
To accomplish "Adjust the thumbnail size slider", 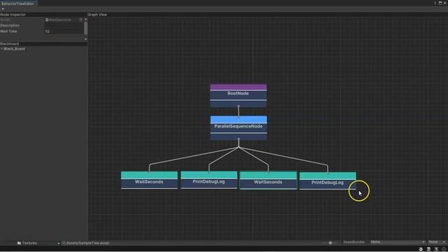I will (330, 243).
